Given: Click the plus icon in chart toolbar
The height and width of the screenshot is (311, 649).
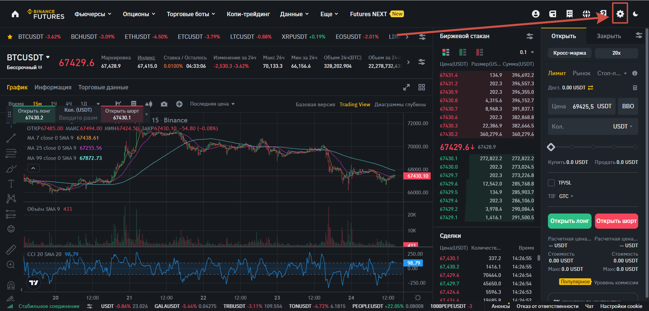Looking at the screenshot, I should pyautogui.click(x=179, y=104).
